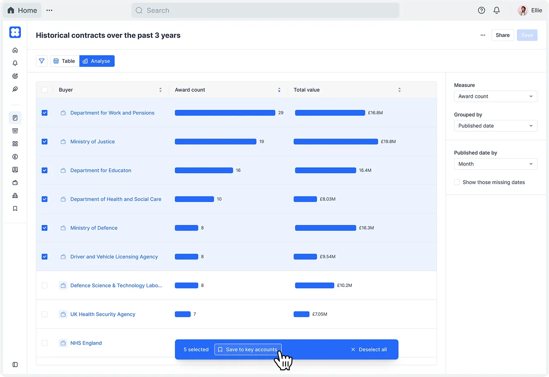Open the Grouped by dropdown
This screenshot has height=377, width=549.
click(496, 126)
